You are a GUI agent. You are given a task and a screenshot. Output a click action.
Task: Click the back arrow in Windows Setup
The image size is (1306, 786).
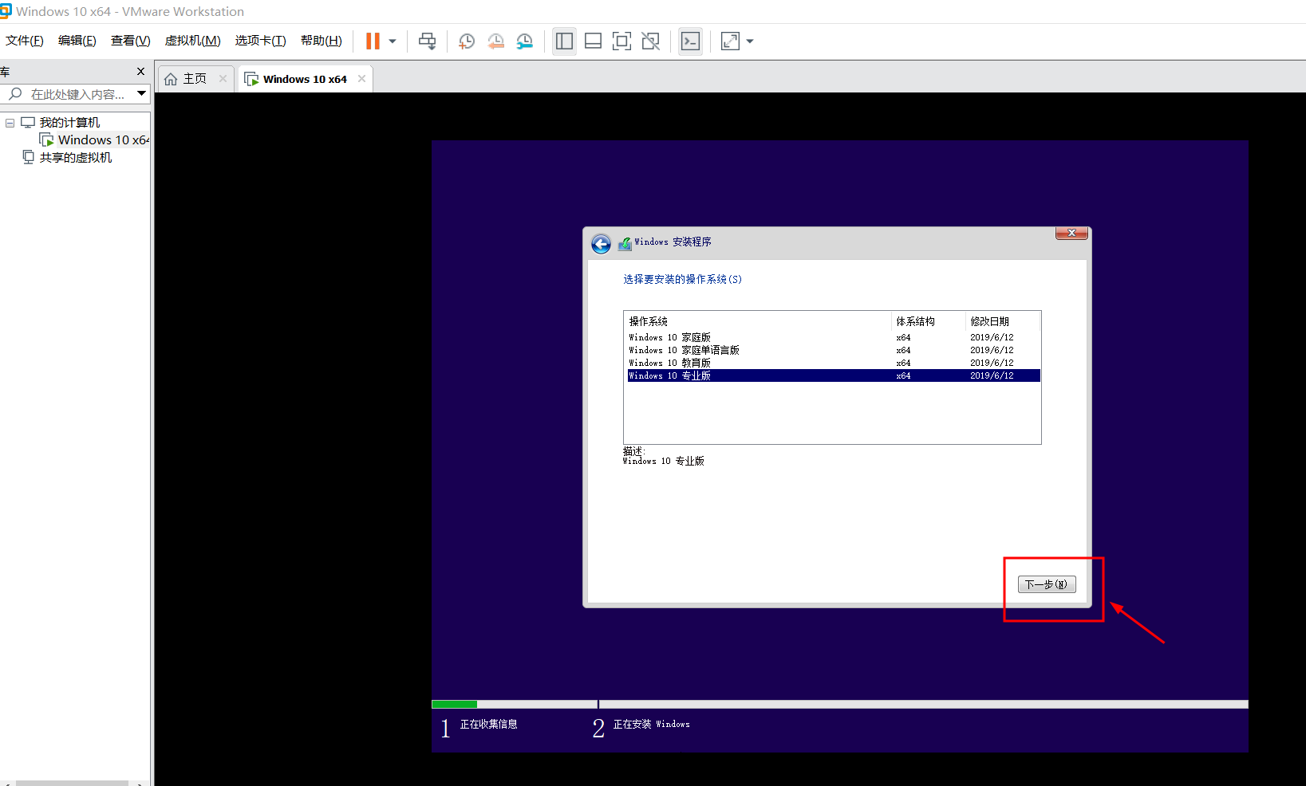pos(601,244)
